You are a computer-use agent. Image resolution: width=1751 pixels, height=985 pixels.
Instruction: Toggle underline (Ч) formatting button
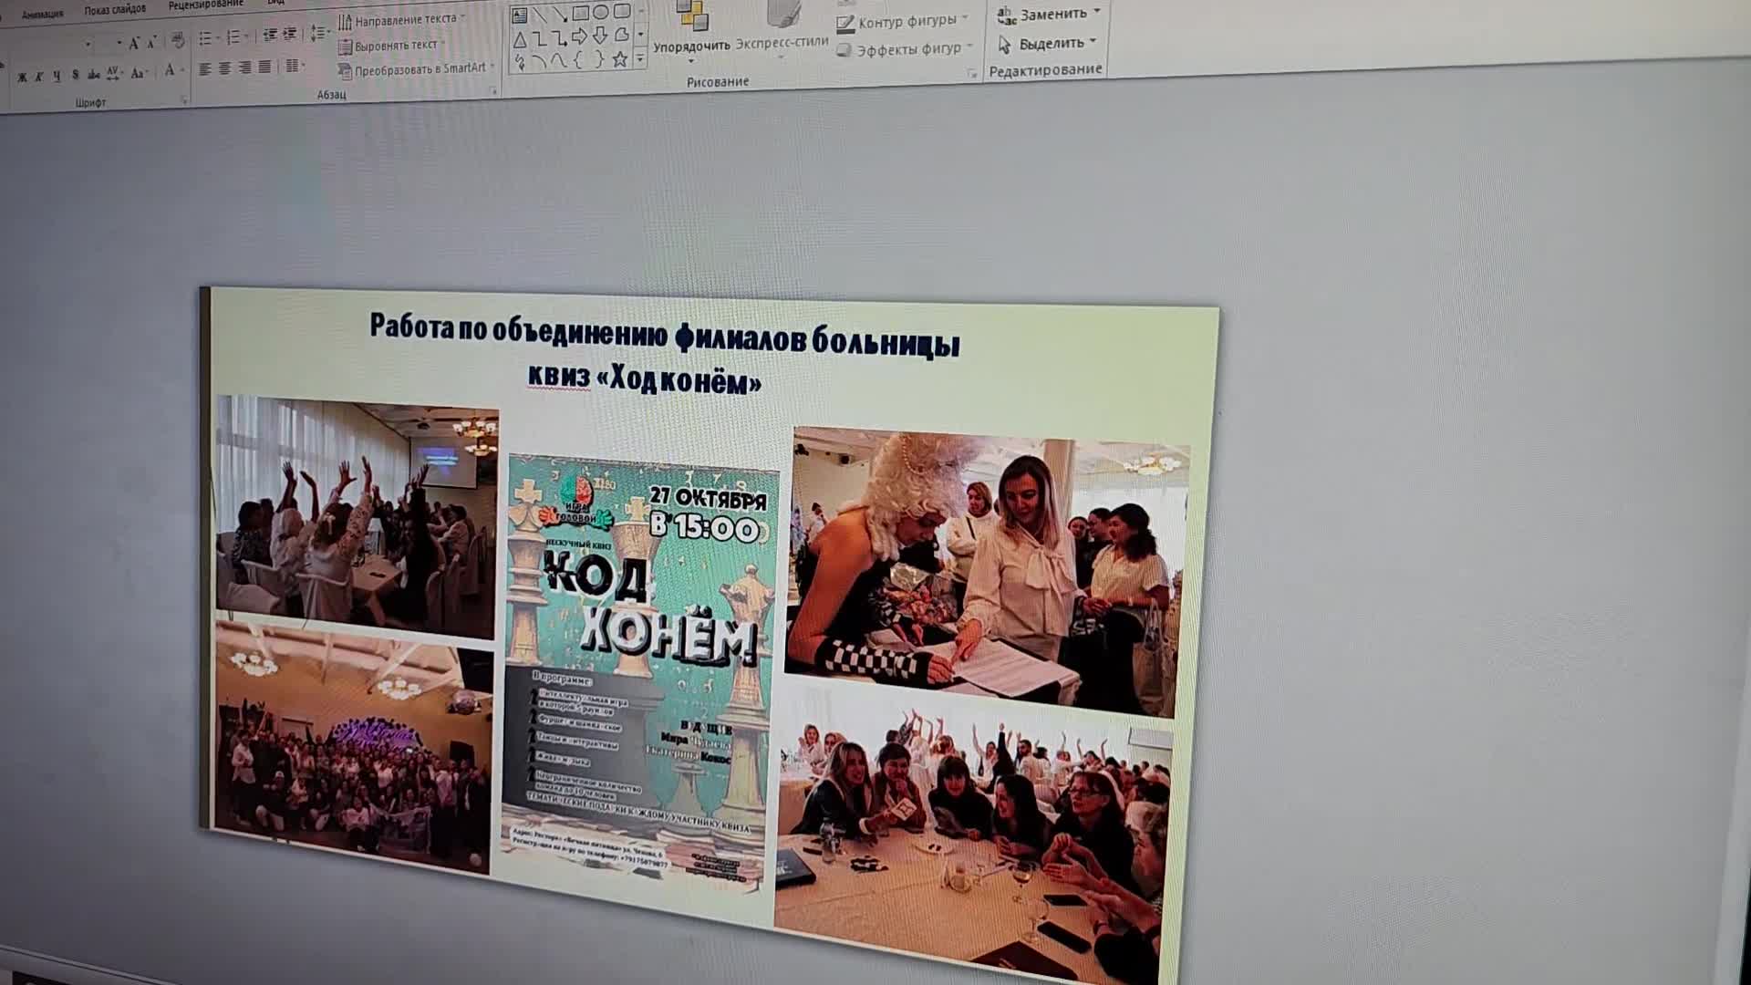[57, 76]
